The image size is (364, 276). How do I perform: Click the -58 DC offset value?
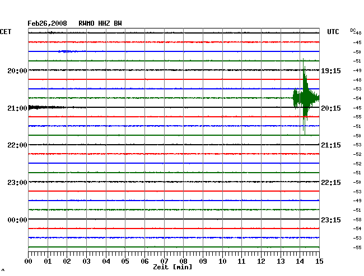[x=357, y=220]
